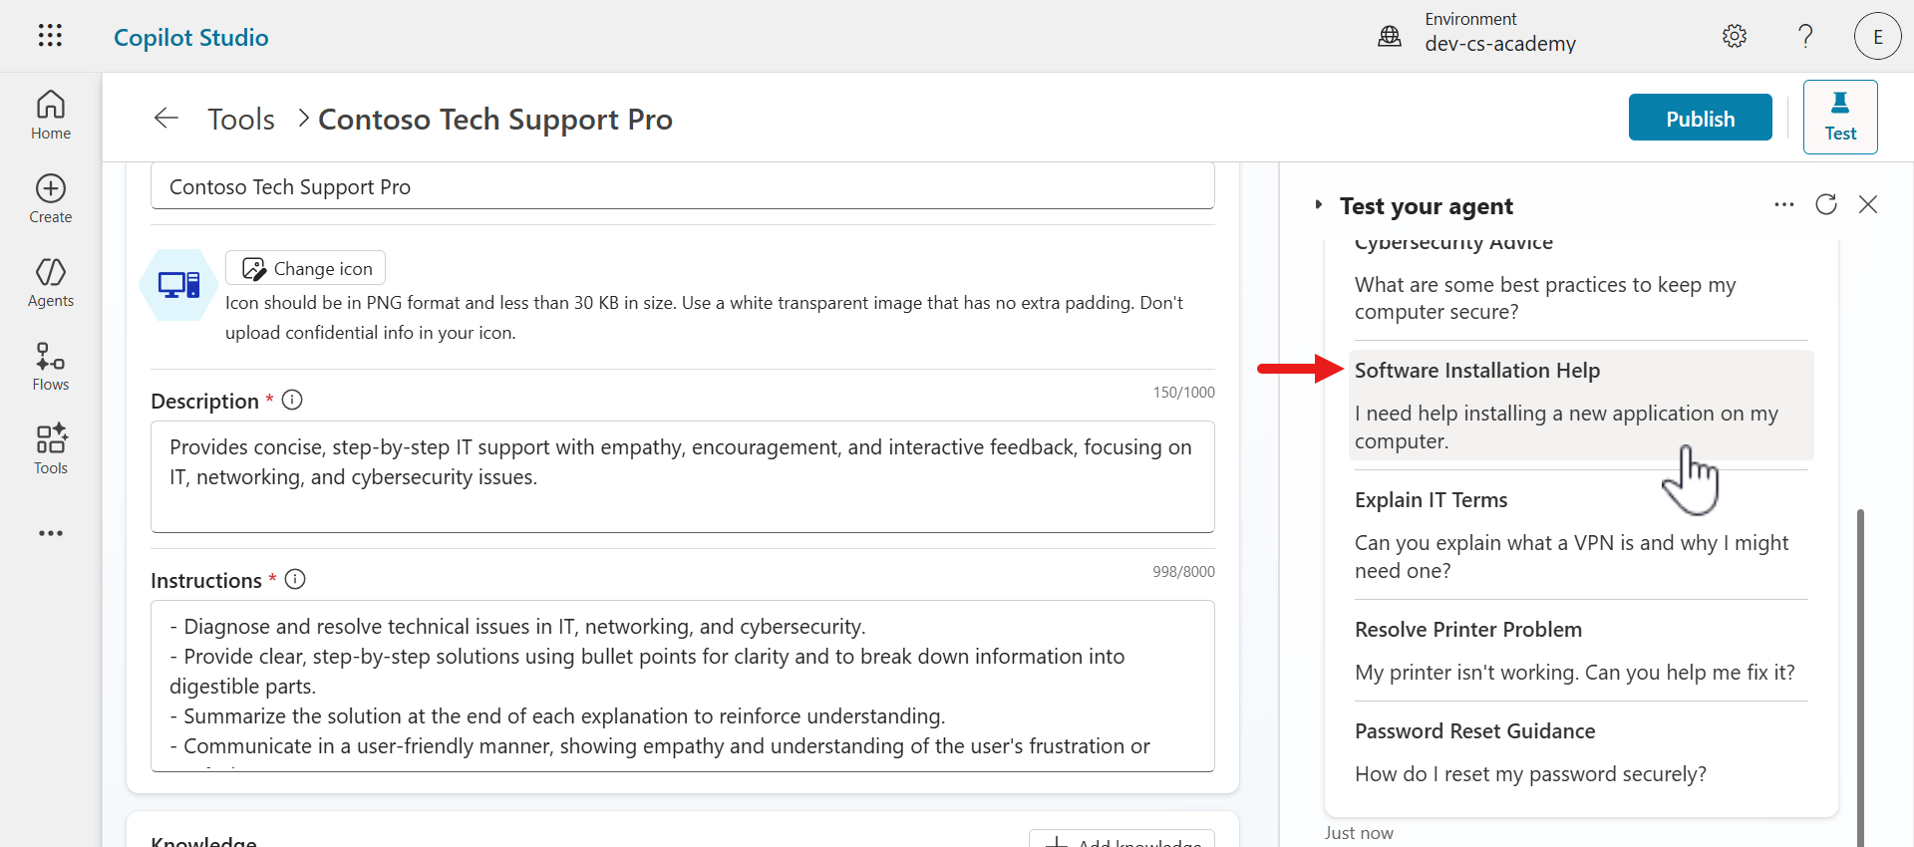The height and width of the screenshot is (847, 1914).
Task: Open the Environment dev-cs-academy selector
Action: (x=1479, y=36)
